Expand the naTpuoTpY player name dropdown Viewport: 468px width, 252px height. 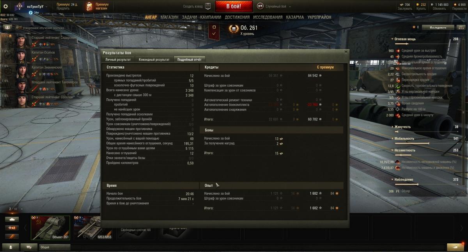coord(37,7)
